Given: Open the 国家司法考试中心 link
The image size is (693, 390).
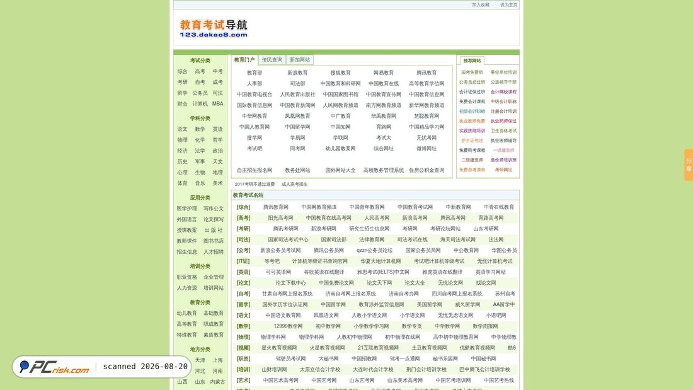Looking at the screenshot, I should tap(288, 239).
